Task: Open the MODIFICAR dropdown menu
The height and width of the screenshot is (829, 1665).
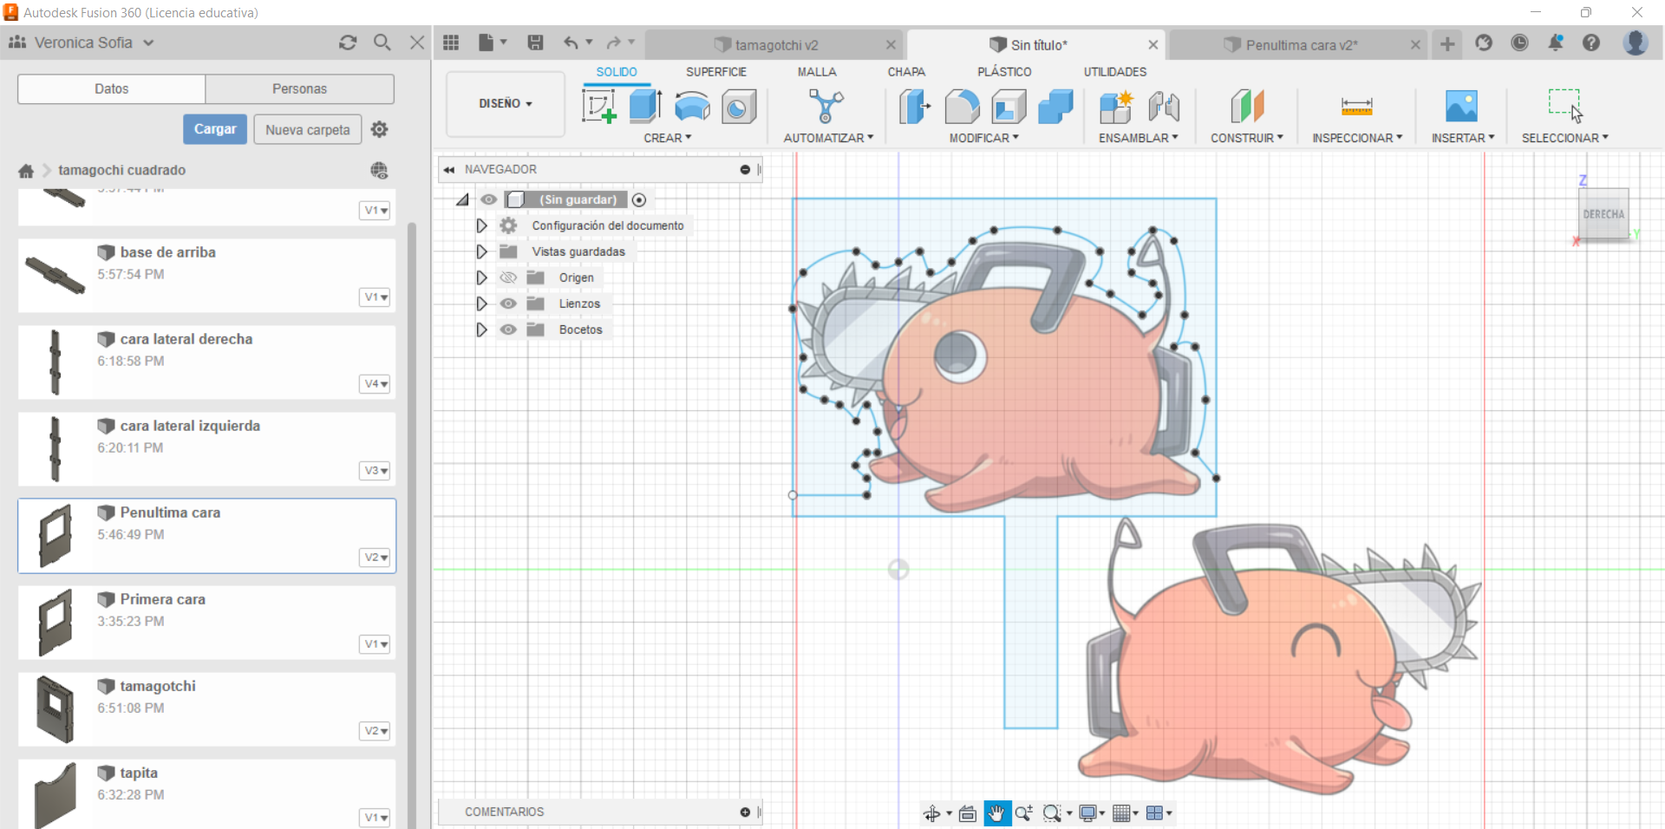Action: [x=983, y=138]
